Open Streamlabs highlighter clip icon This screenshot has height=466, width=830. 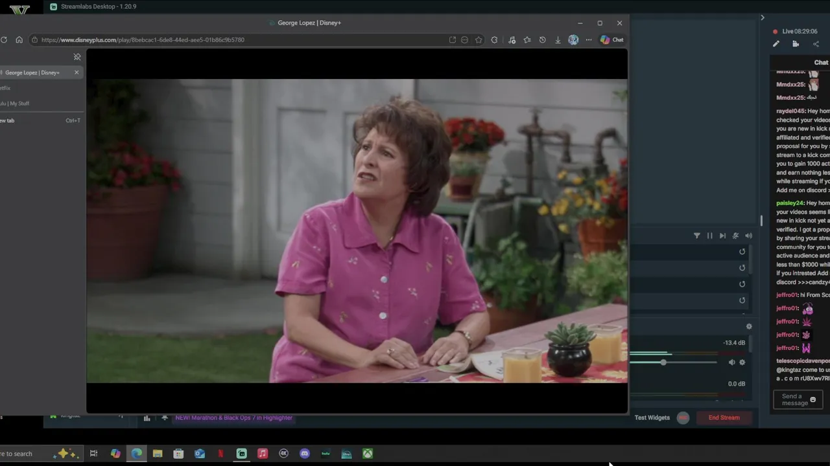796,44
